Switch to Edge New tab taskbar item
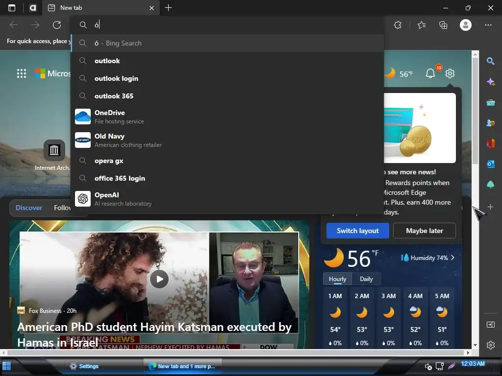502x376 pixels. 182,366
